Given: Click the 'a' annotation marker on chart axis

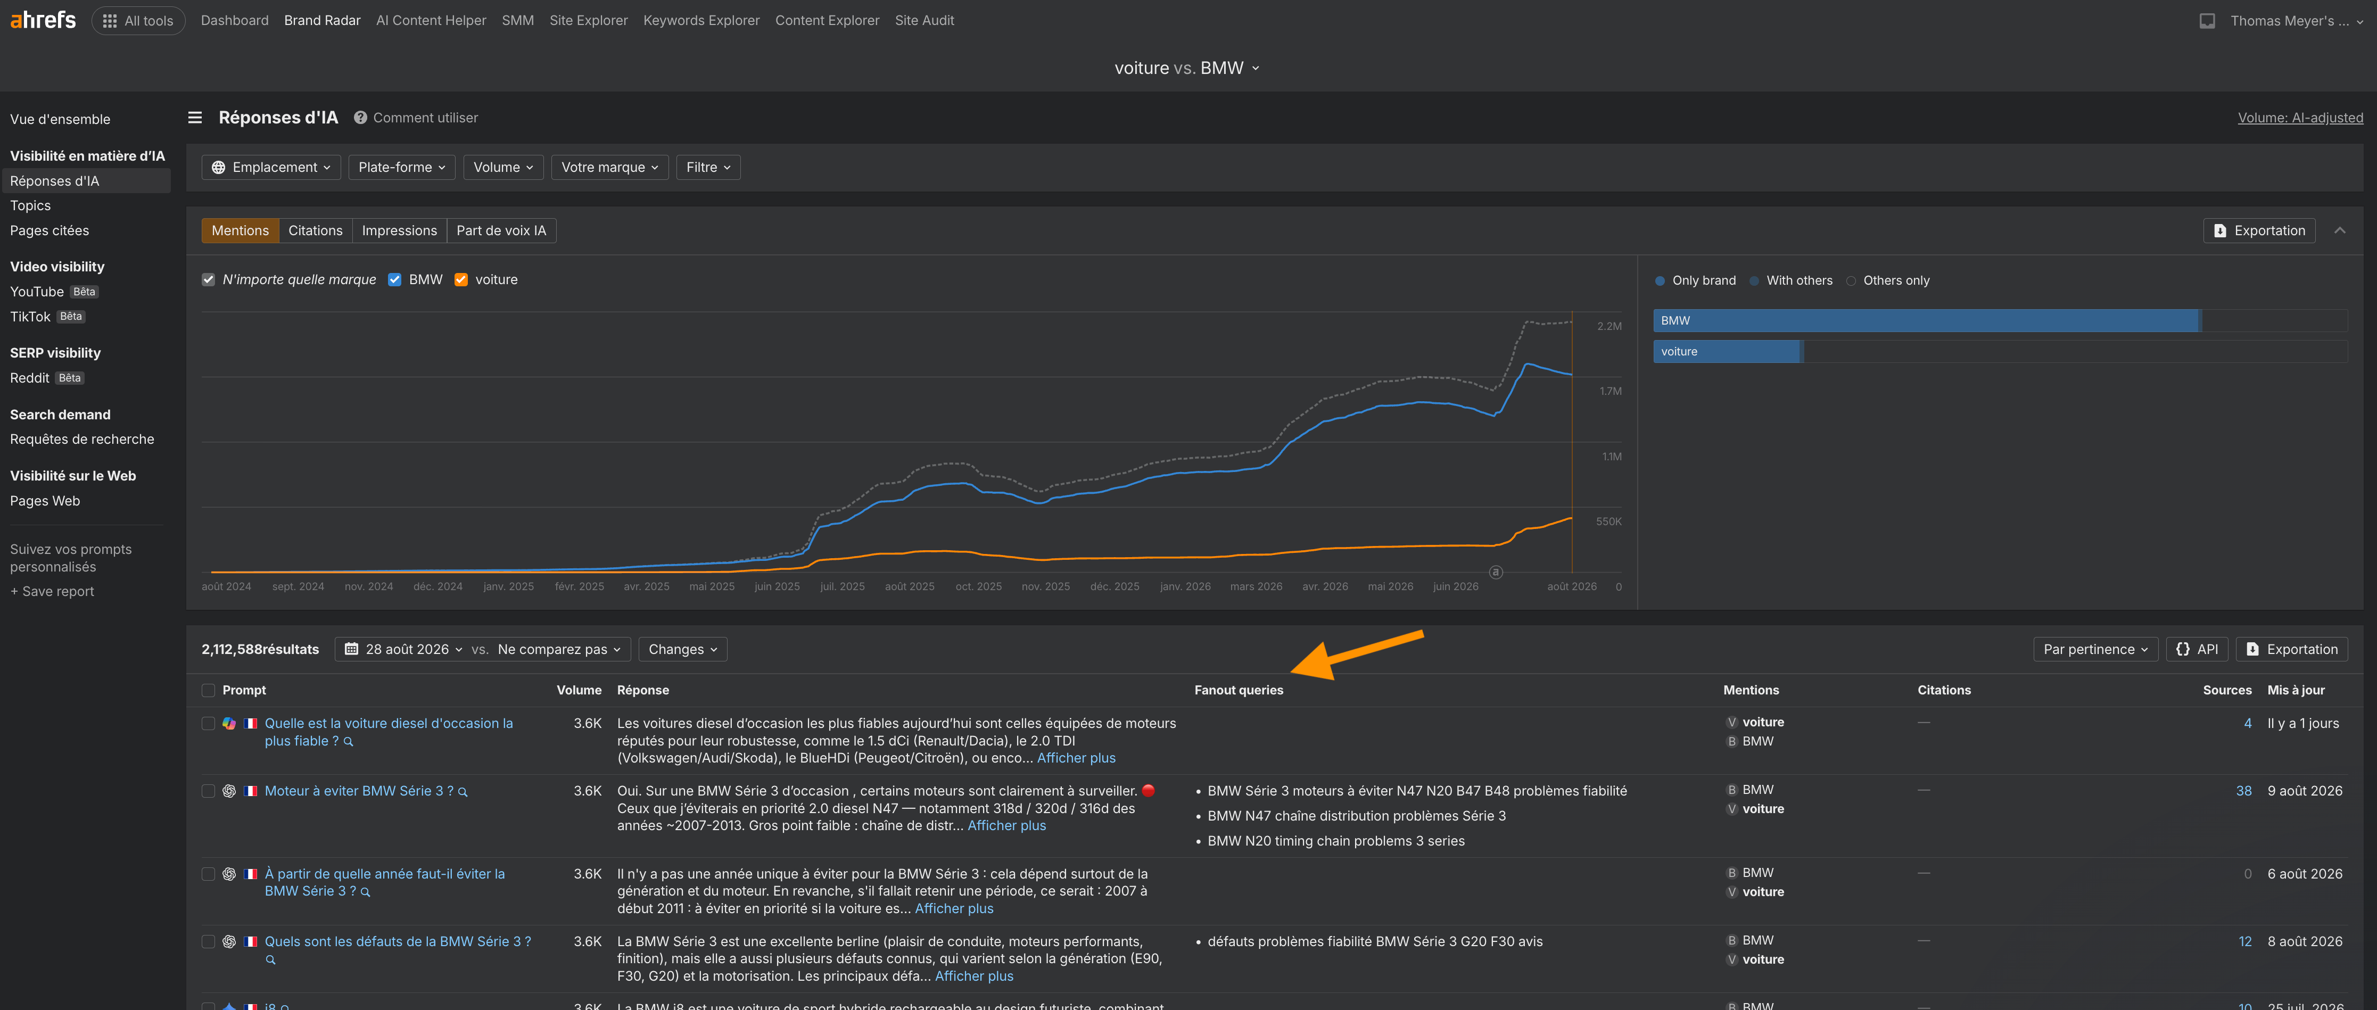Looking at the screenshot, I should (x=1496, y=572).
